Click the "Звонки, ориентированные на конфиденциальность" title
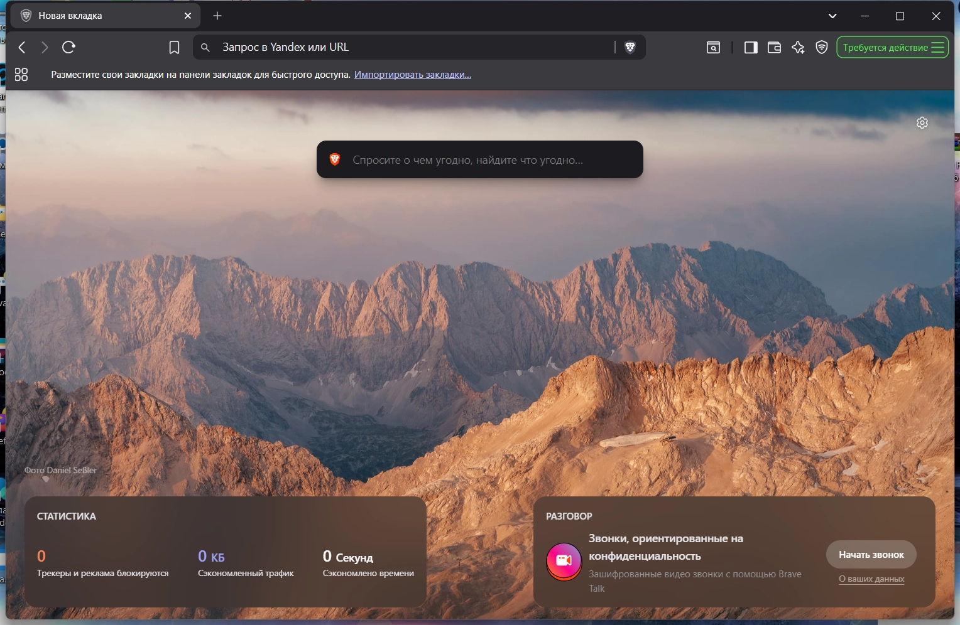The image size is (960, 625). 666,547
